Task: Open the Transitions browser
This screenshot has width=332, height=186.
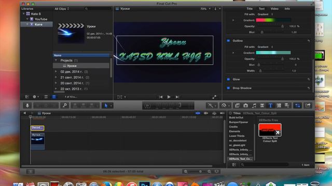Action: point(262,105)
